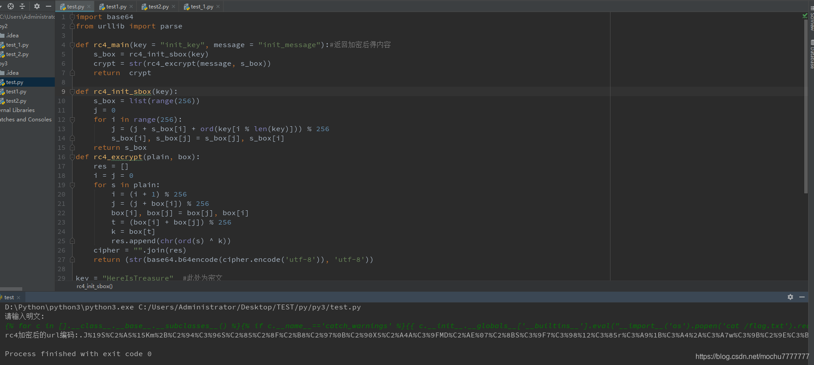This screenshot has width=814, height=365.
Task: Click the rc4 url-encoded output line in console
Action: coord(406,335)
